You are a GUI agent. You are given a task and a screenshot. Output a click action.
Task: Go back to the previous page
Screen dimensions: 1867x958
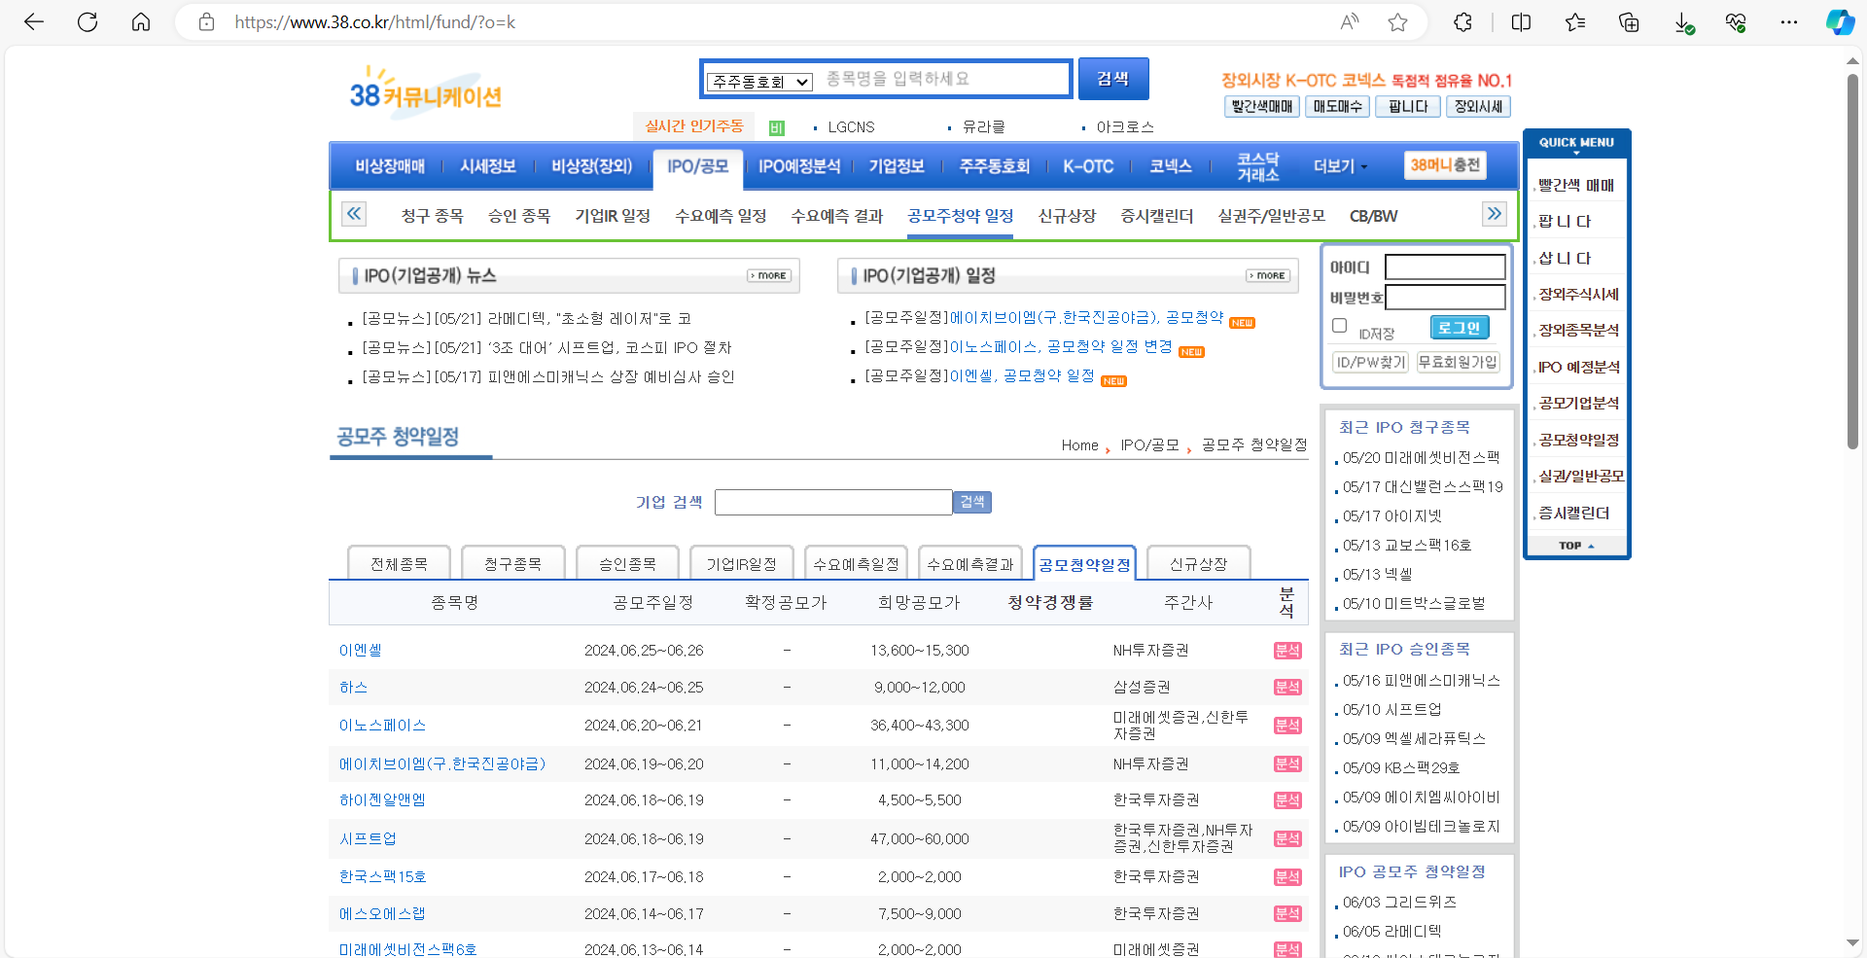point(34,22)
